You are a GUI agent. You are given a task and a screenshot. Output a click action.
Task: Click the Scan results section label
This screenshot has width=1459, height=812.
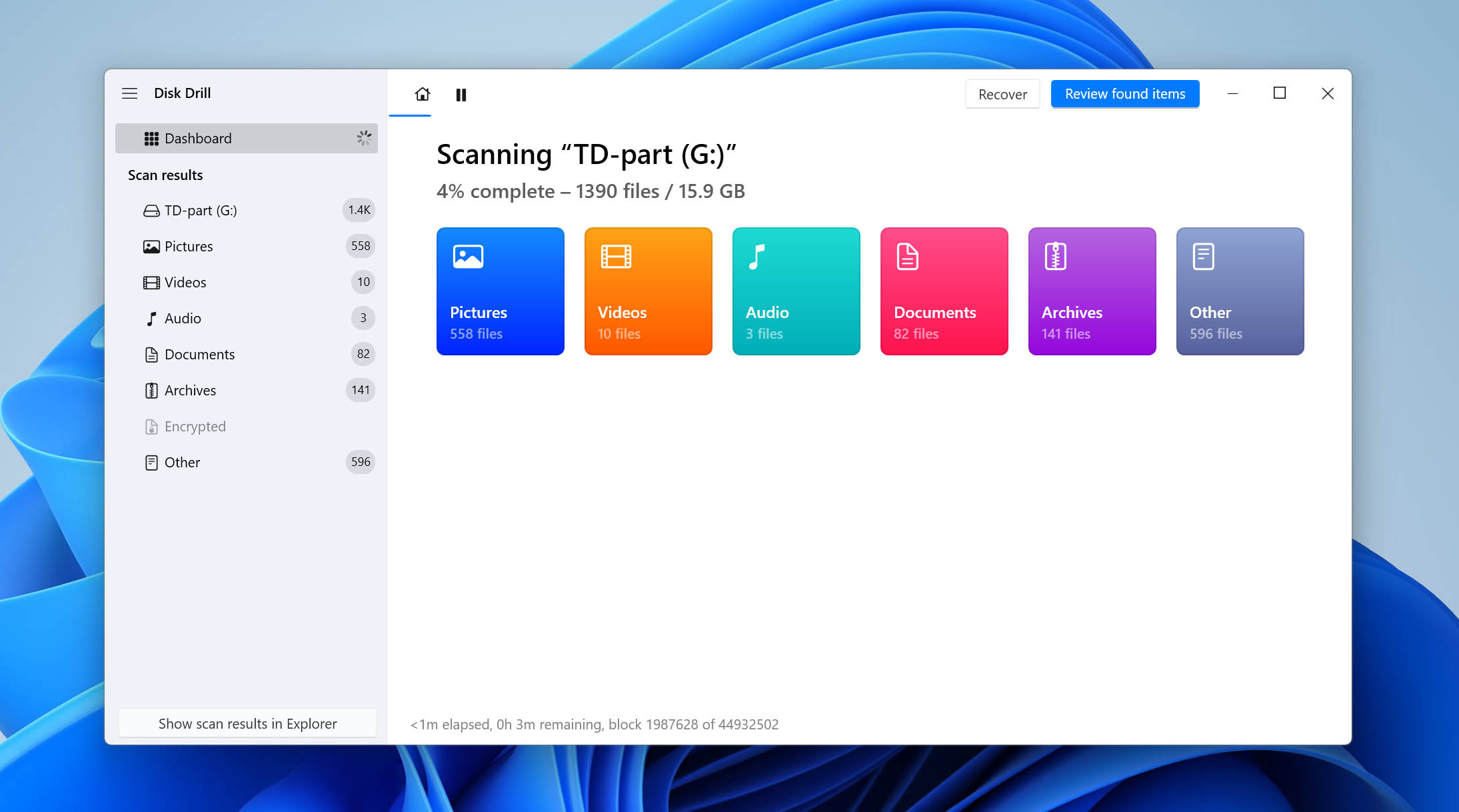(165, 175)
